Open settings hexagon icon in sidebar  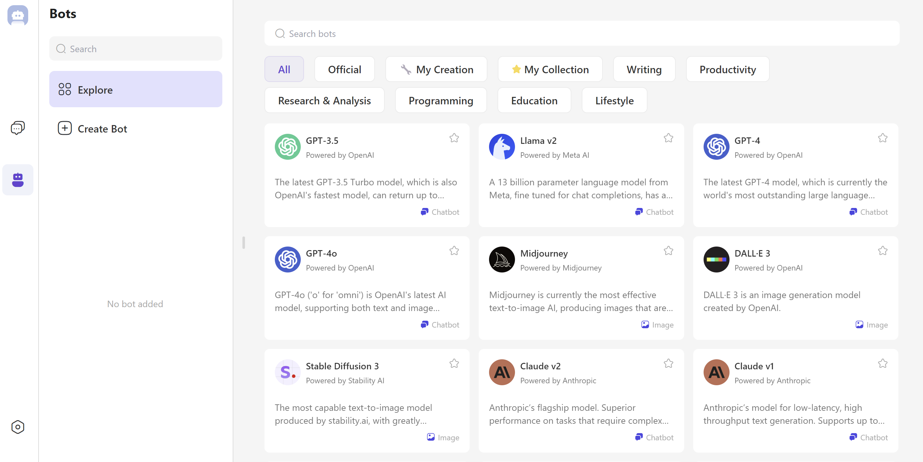click(18, 427)
